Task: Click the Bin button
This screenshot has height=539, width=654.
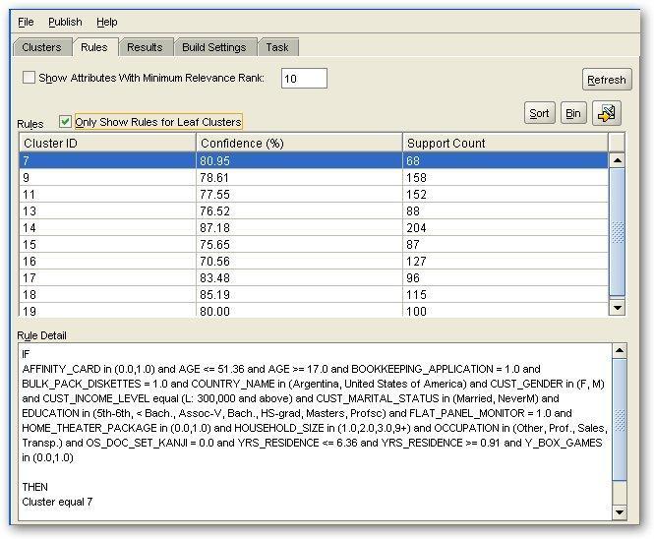Action: point(573,113)
